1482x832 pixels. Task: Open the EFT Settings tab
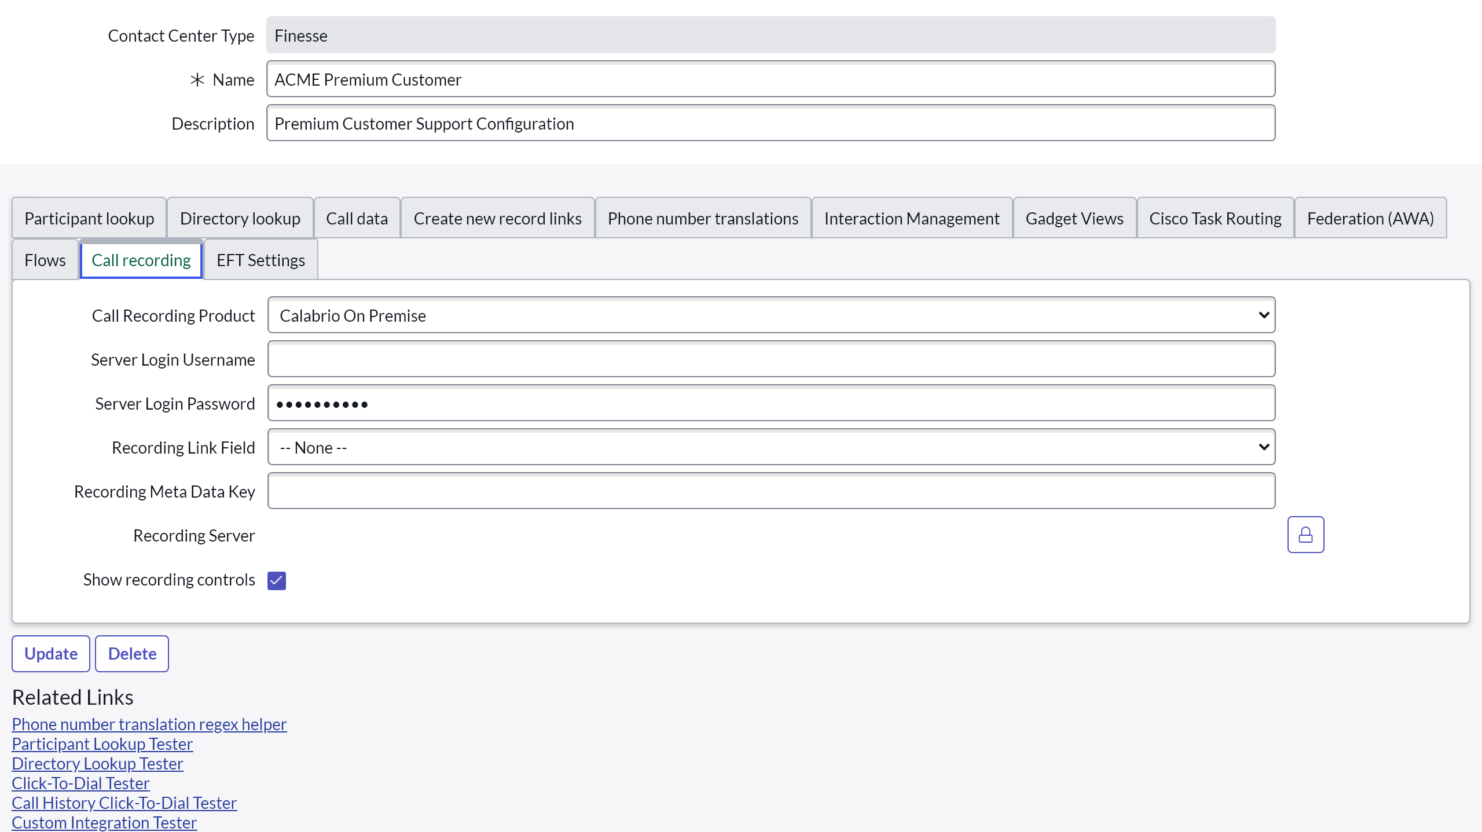click(x=261, y=260)
